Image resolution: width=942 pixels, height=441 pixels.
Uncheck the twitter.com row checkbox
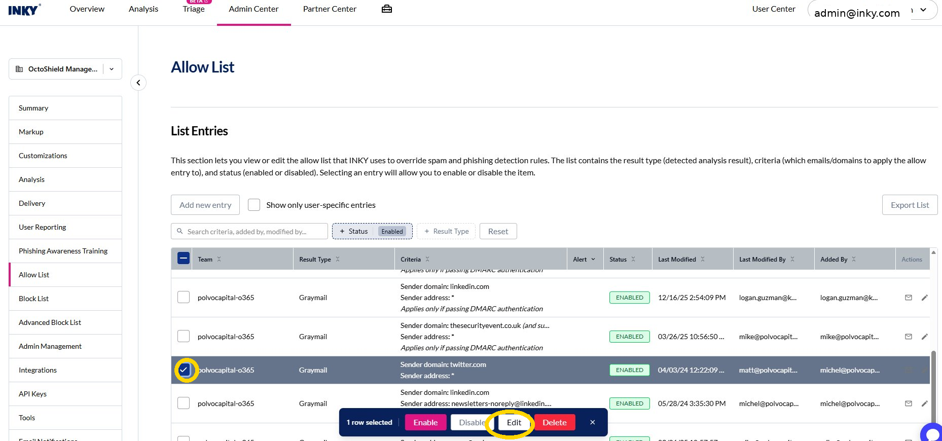tap(184, 370)
